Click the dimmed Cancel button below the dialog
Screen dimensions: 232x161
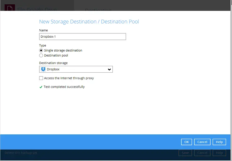[202, 153]
